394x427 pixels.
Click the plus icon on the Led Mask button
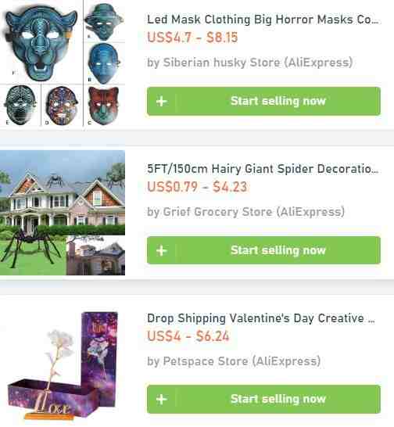point(162,102)
